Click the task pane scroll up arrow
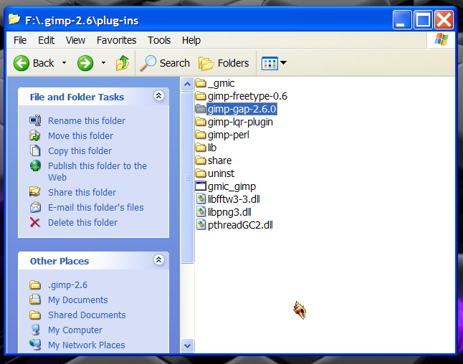 (187, 85)
